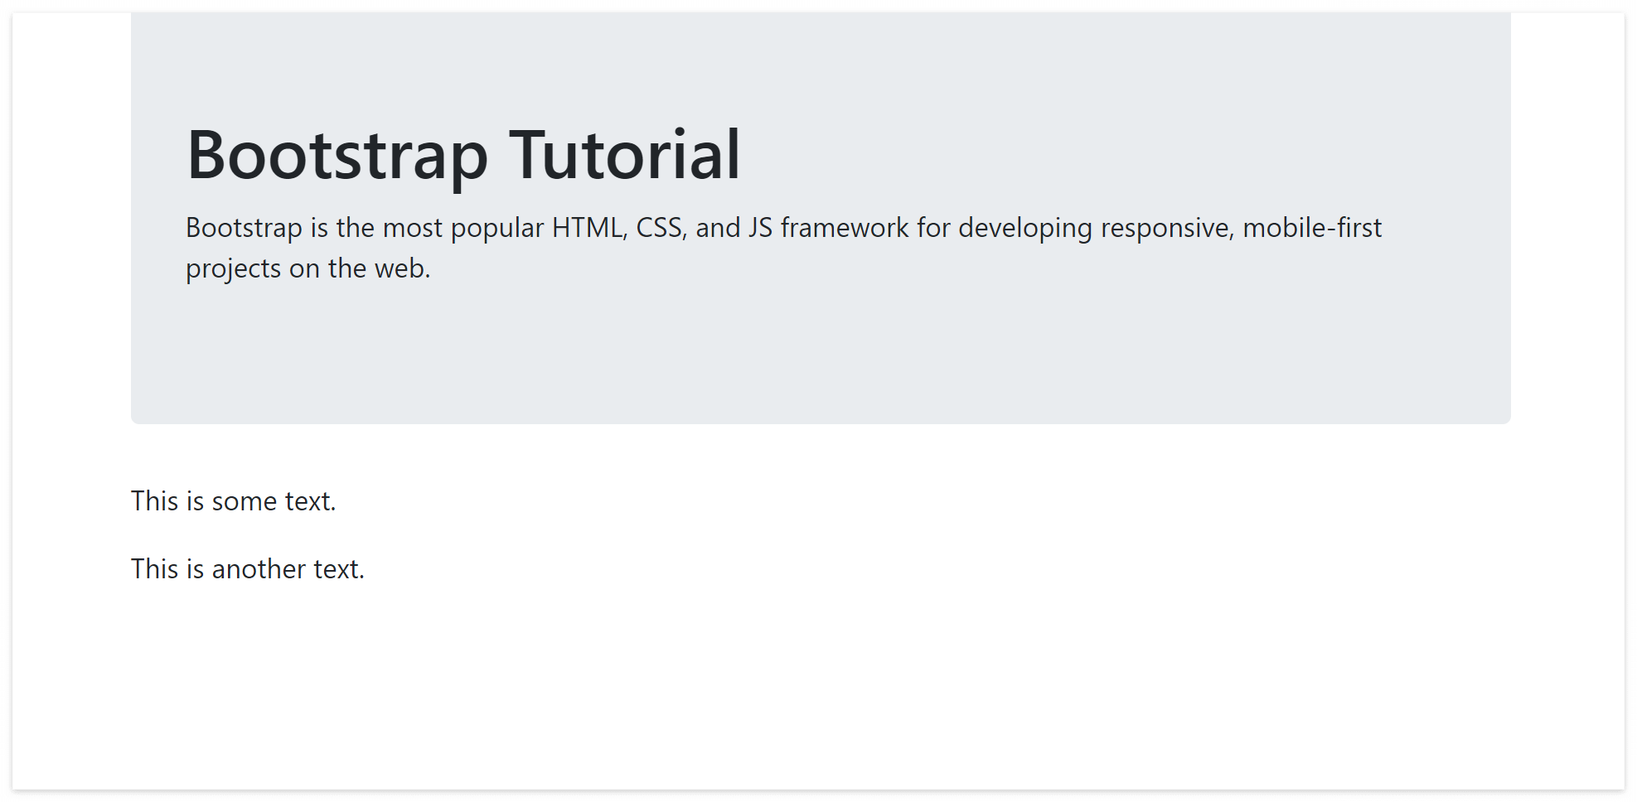Viewport: 1637px width, 802px height.
Task: Click the text "This is some text."
Action: click(x=233, y=501)
